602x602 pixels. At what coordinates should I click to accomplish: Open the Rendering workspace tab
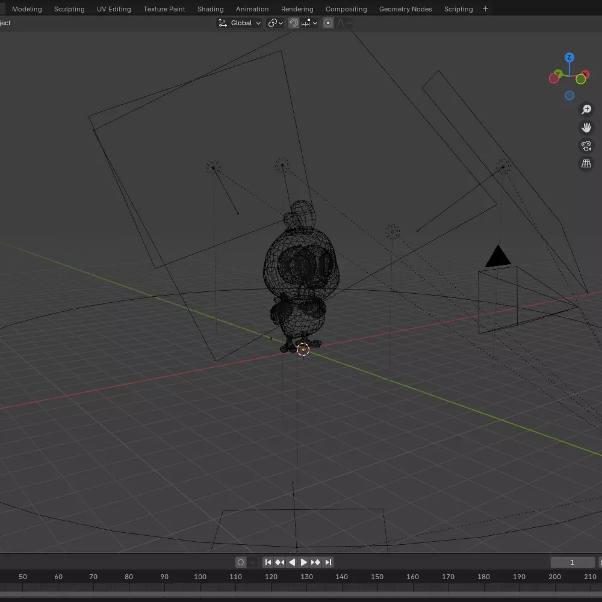coord(297,9)
